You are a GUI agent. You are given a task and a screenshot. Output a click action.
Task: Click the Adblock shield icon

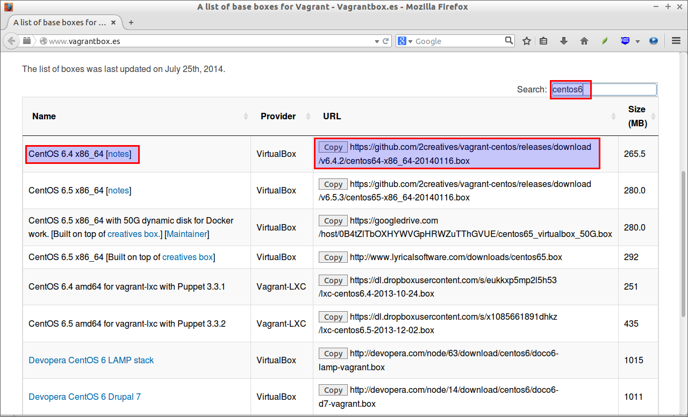point(625,41)
